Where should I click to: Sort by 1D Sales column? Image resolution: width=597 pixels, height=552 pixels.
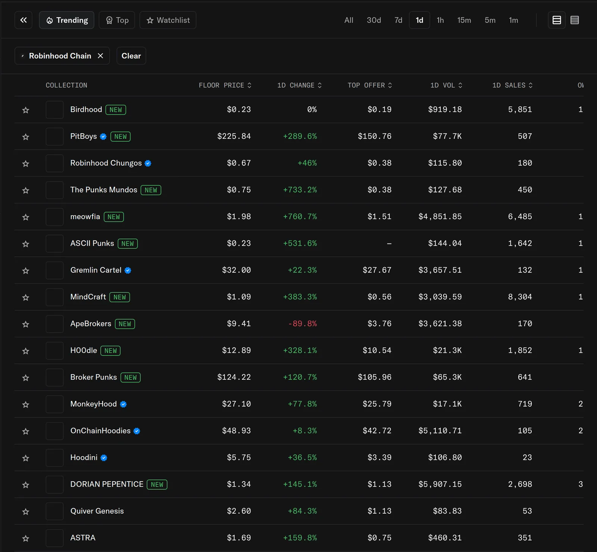(512, 85)
